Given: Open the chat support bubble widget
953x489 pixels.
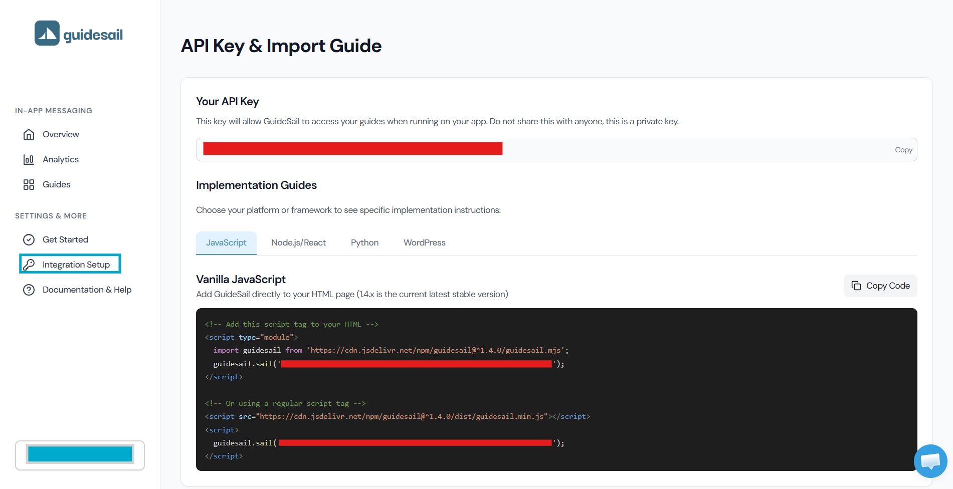Looking at the screenshot, I should (930, 461).
